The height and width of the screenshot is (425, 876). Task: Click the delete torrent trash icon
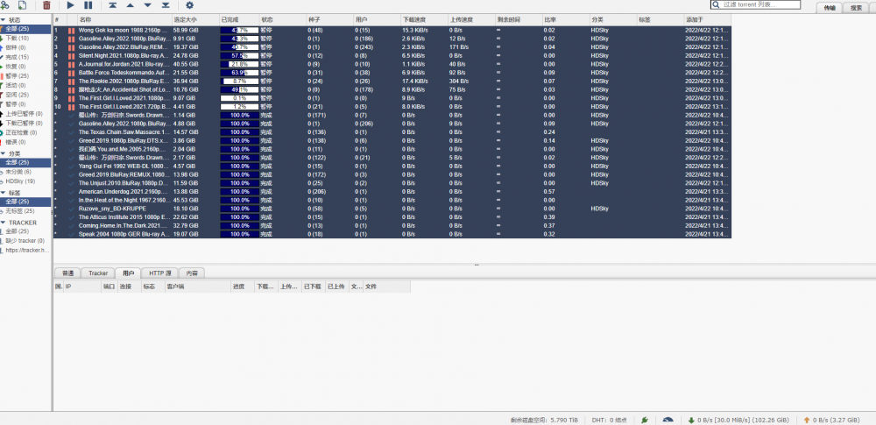46,5
